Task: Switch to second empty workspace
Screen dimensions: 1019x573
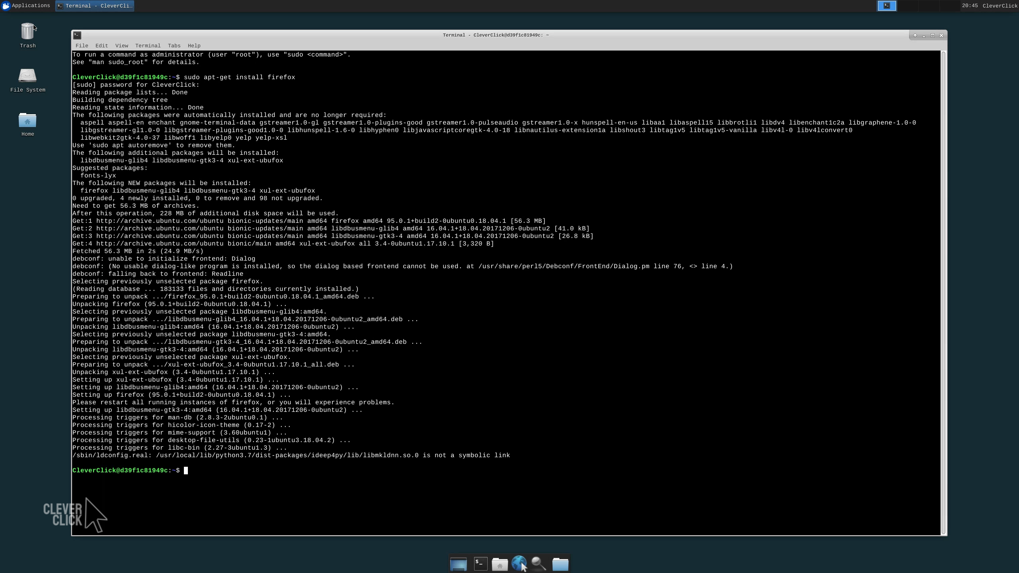Action: click(908, 6)
